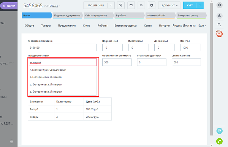228x147 pixels.
Task: Click the № заказа в магазине field
Action: [62, 47]
